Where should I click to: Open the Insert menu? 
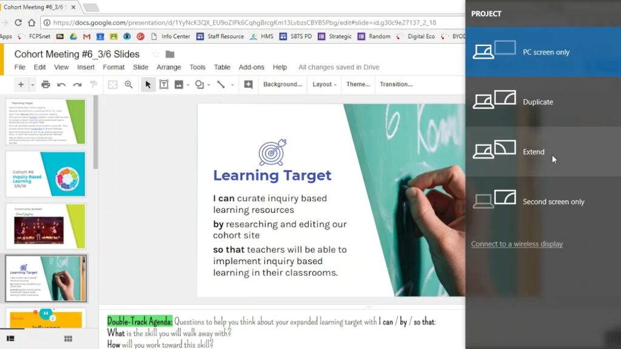pos(86,67)
